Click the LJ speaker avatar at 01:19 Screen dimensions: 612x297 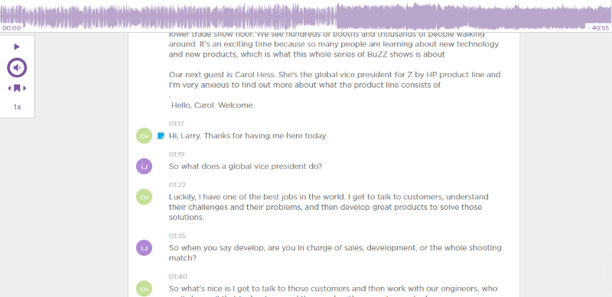[144, 166]
